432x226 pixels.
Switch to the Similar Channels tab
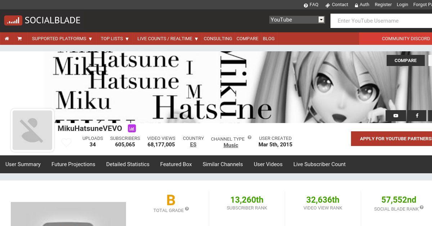[223, 164]
